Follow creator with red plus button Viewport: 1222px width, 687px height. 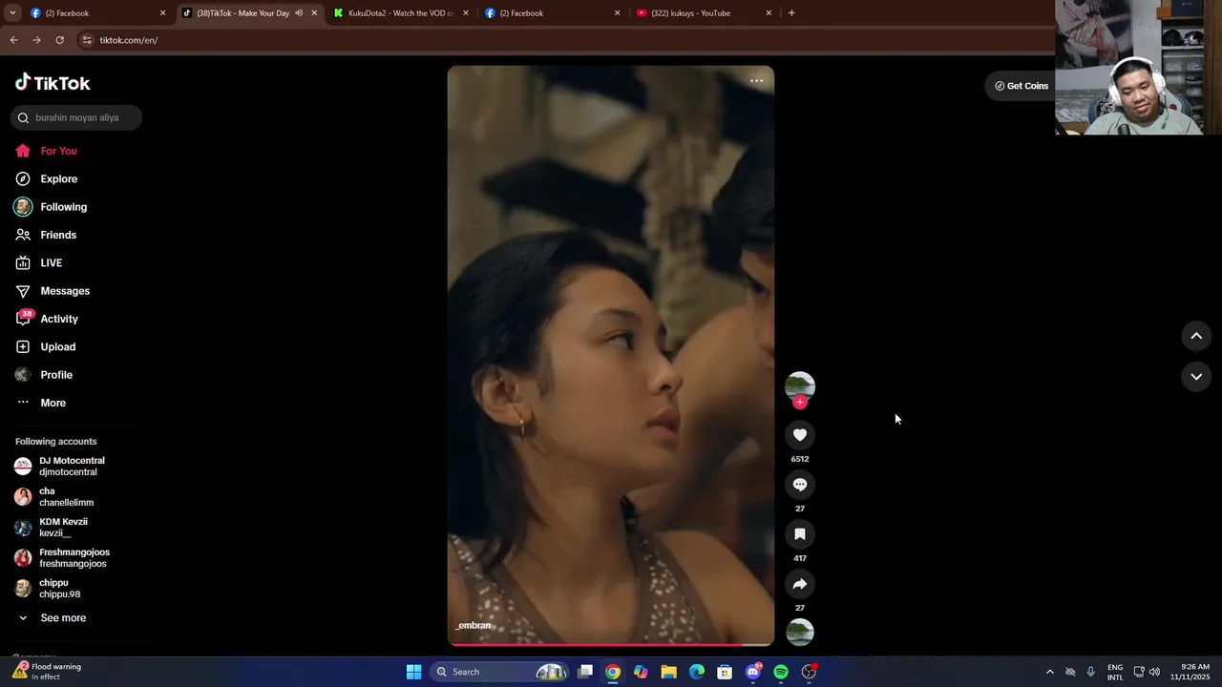point(800,402)
